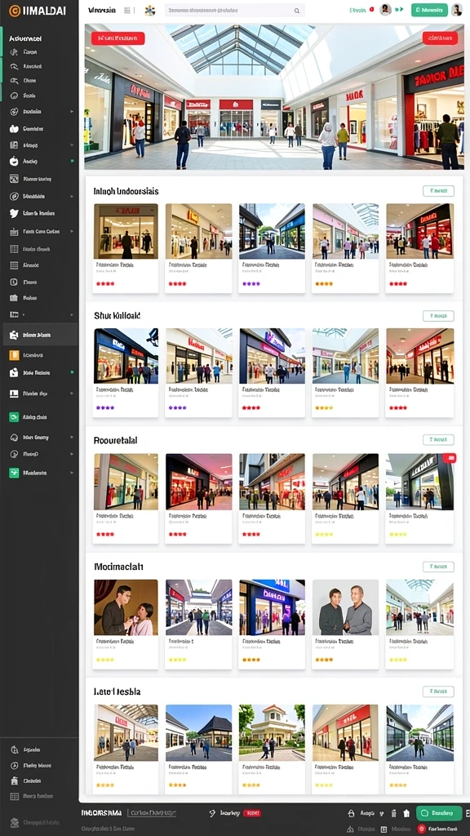Click the red button at the hero image's left
Viewport: 470px width, 836px height.
coord(117,38)
